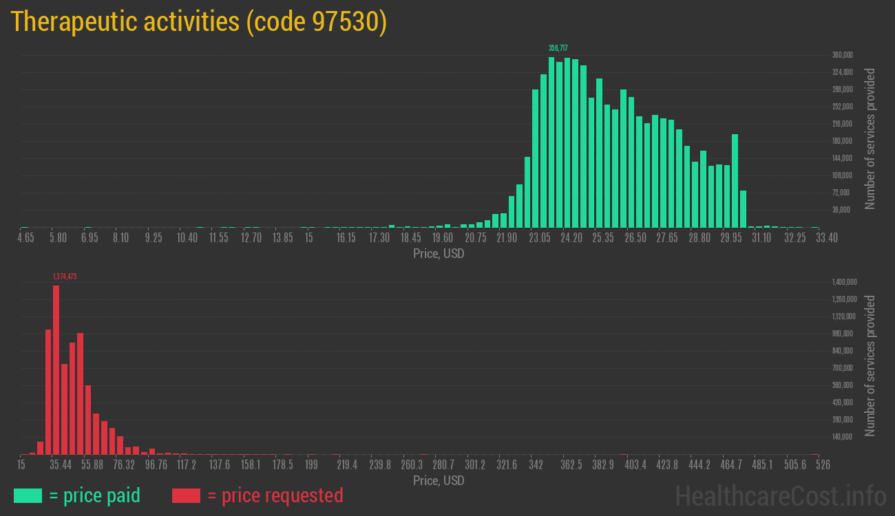Click the 360,000 y-axis label
The image size is (895, 516).
click(843, 55)
